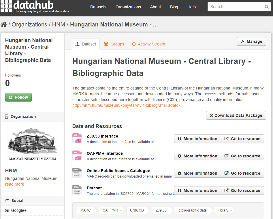Click the search magnifier icon
273x219 pixels.
pyautogui.click(x=266, y=7)
